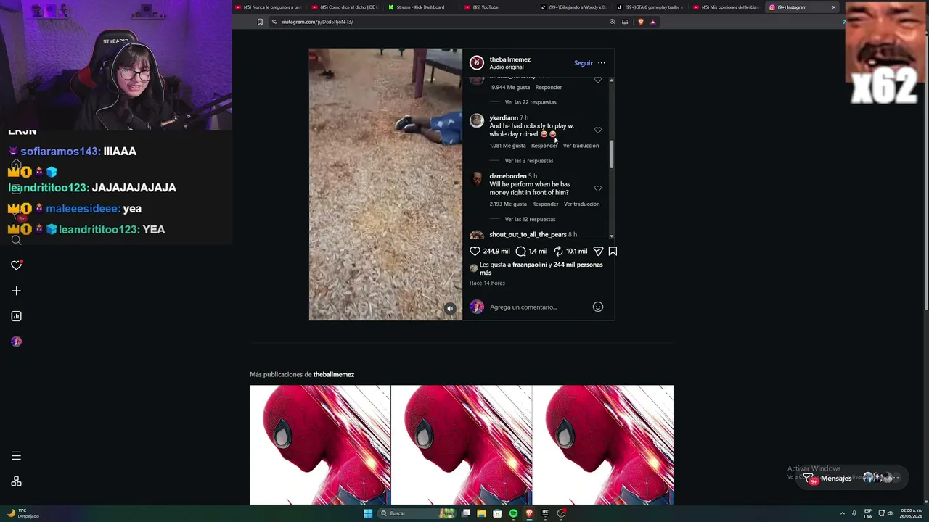Open the dashboard icon in Instagram sidebar
929x522 pixels.
coord(16,316)
